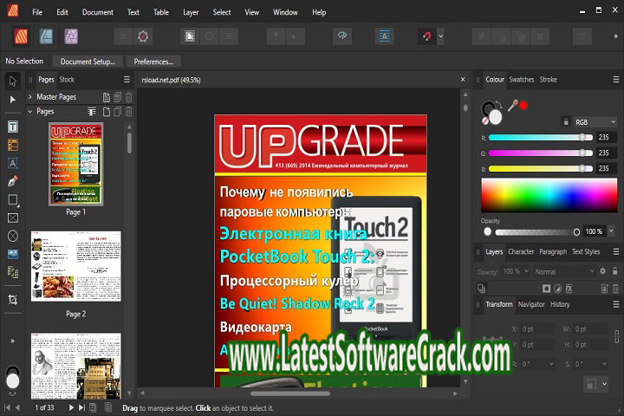The image size is (624, 416).
Task: Select the Picture Frame Rectangle tool
Action: (13, 218)
